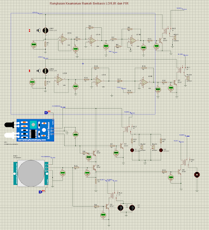Image resolution: width=209 pixels, height=230 pixels.
Task: Click the voltmeter left of resistor R14
Action: pos(32,82)
